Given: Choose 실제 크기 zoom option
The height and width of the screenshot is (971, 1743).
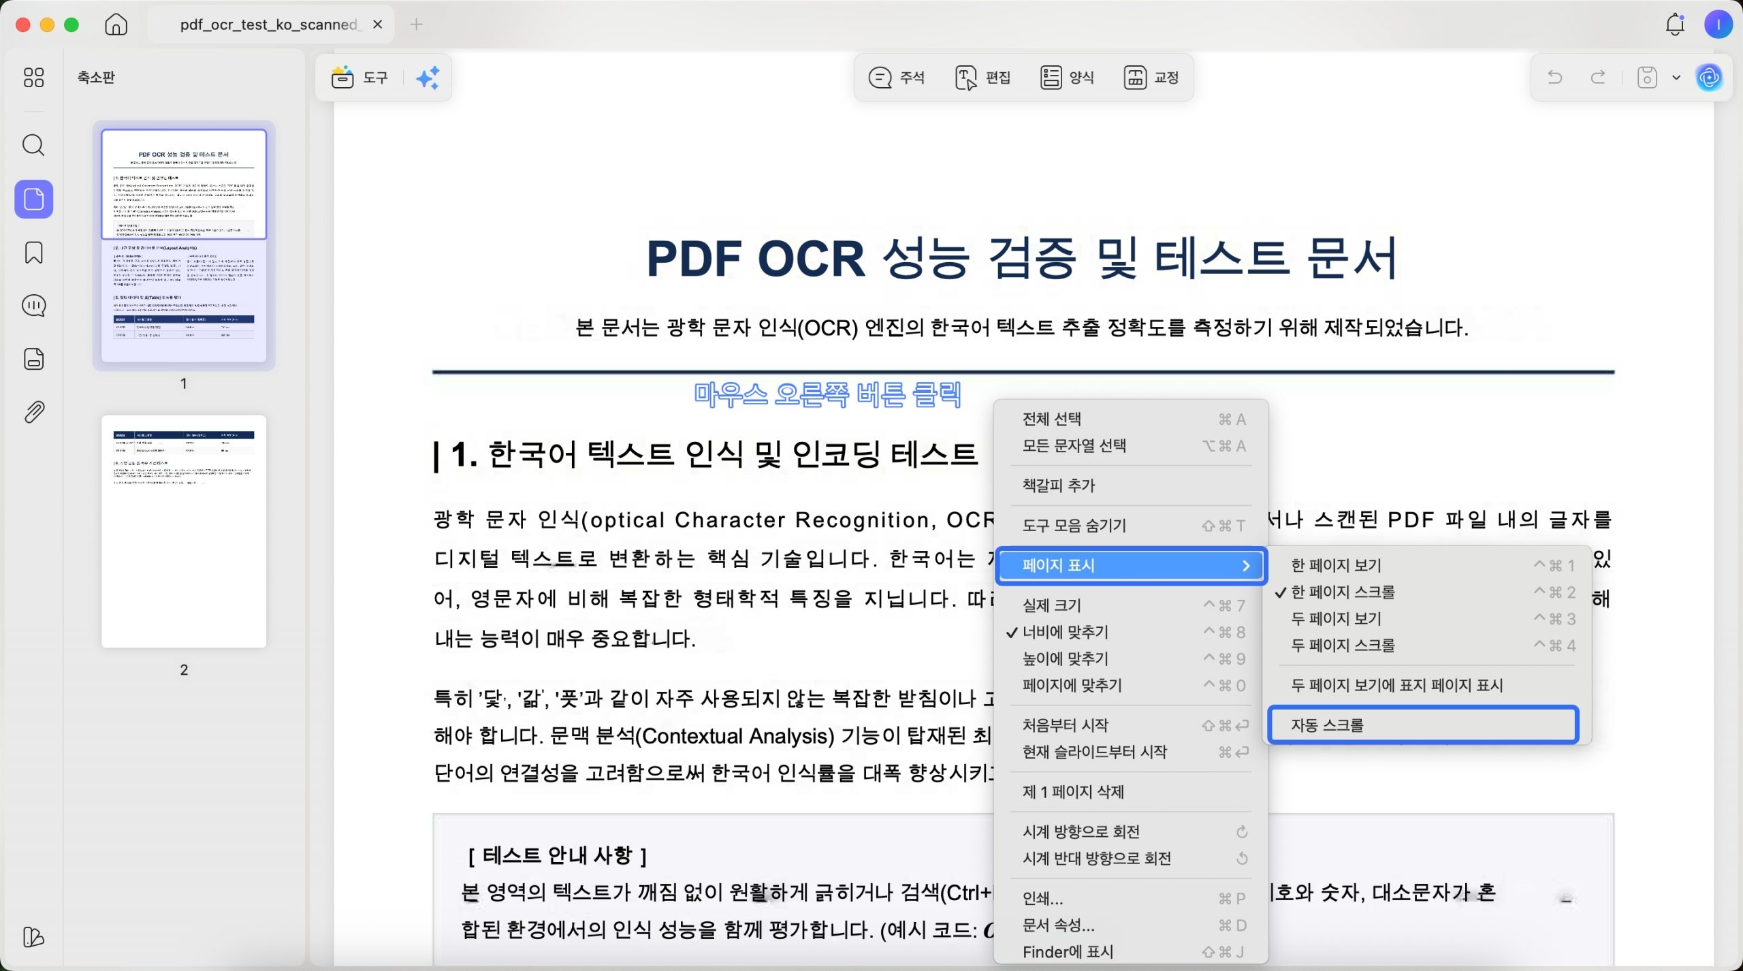Looking at the screenshot, I should [x=1131, y=605].
